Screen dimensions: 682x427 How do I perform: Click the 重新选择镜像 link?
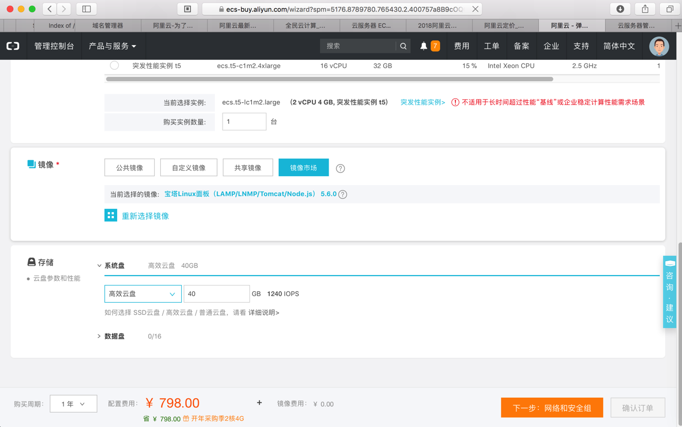click(x=145, y=216)
